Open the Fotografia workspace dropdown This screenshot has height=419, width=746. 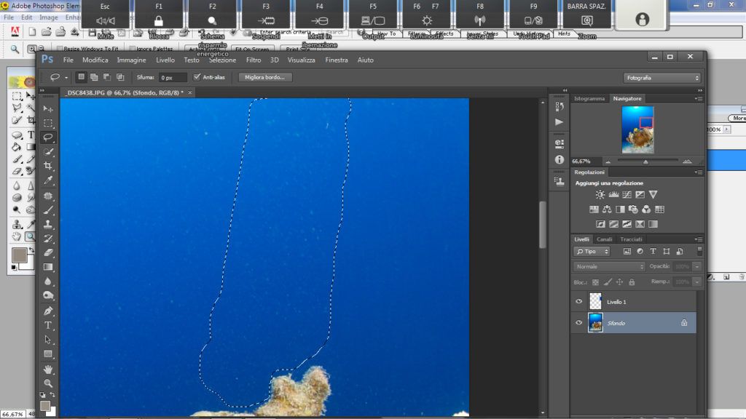point(661,77)
